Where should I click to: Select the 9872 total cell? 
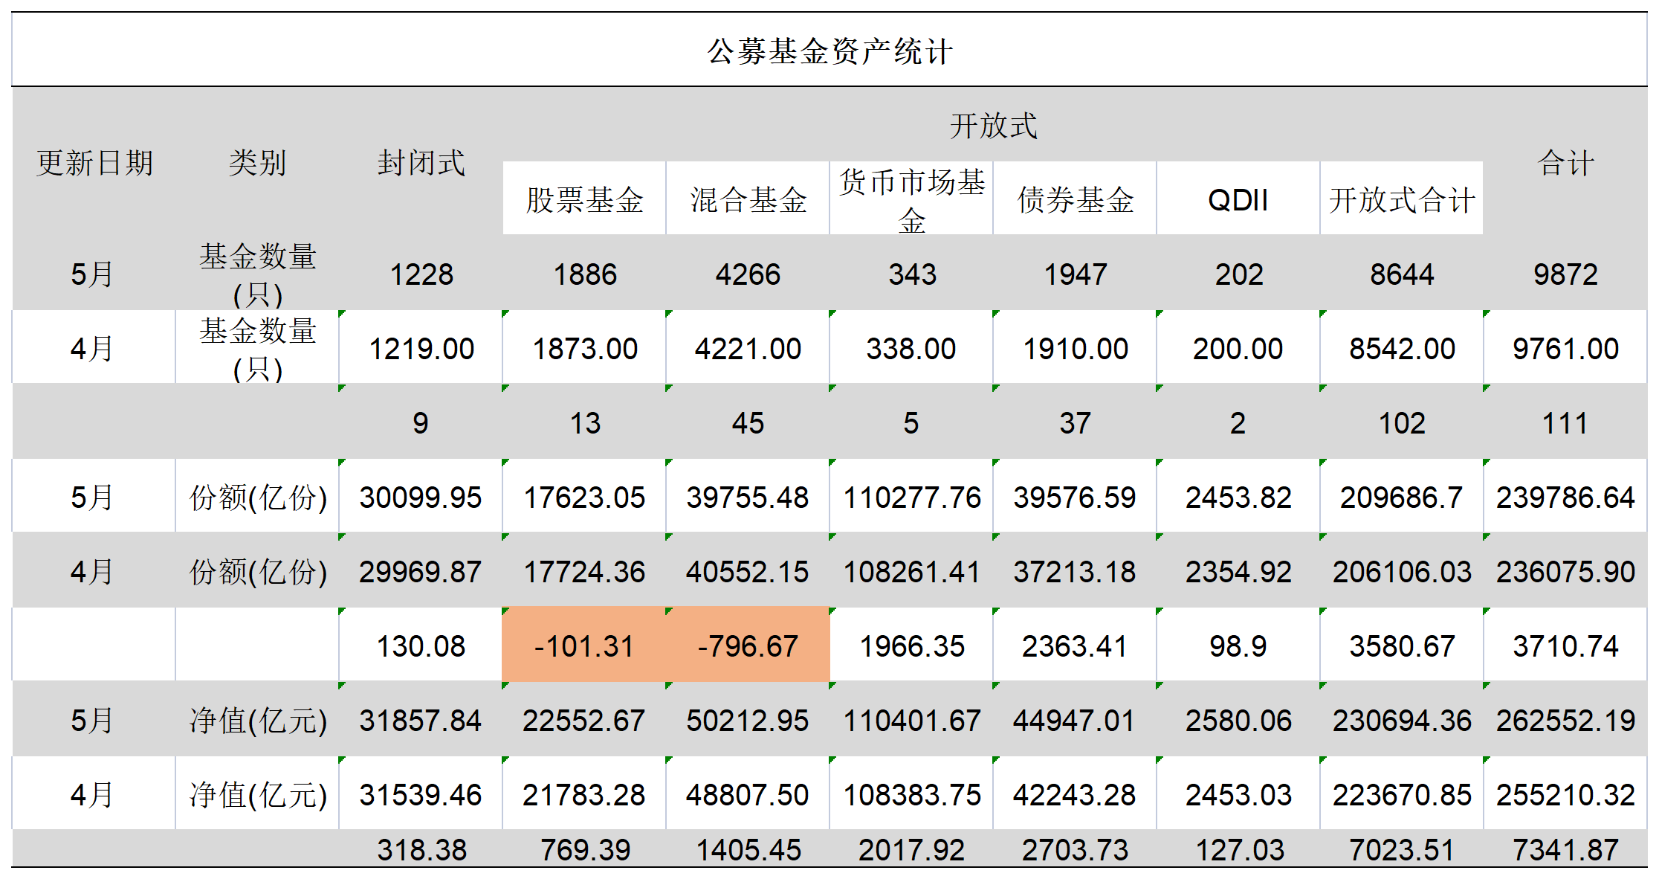(1565, 274)
